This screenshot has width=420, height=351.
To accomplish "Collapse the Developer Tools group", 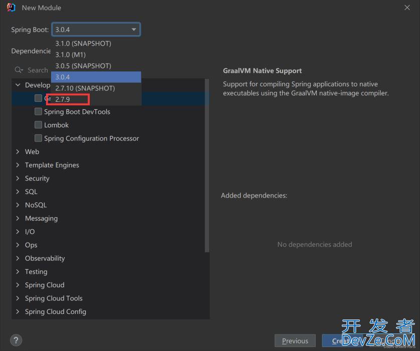I will click(x=18, y=85).
